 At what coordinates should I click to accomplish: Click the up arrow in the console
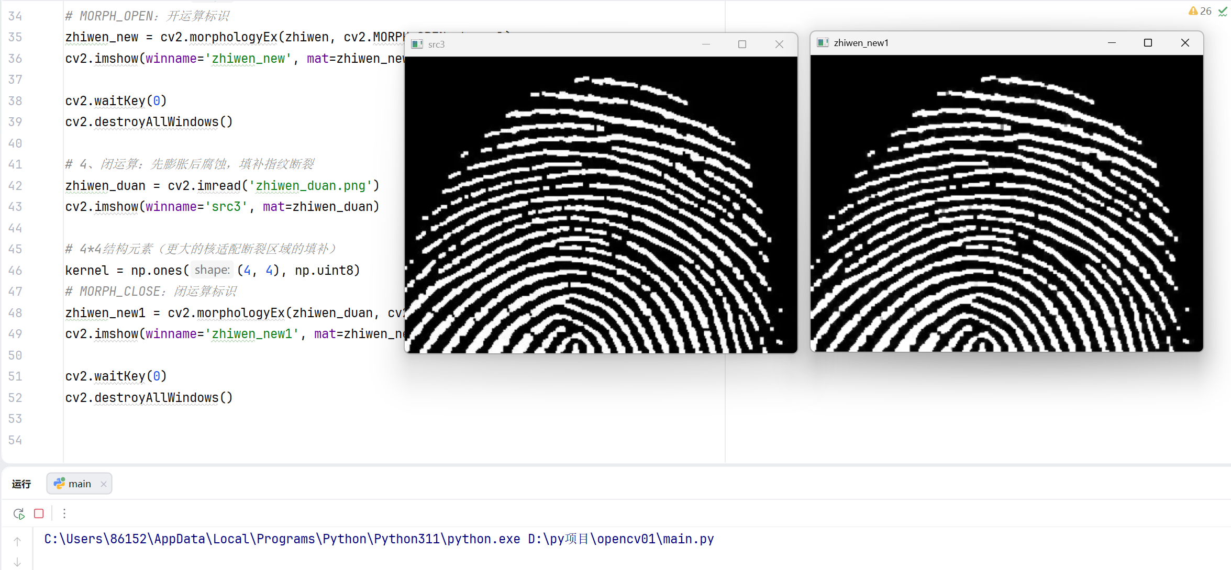(x=17, y=541)
